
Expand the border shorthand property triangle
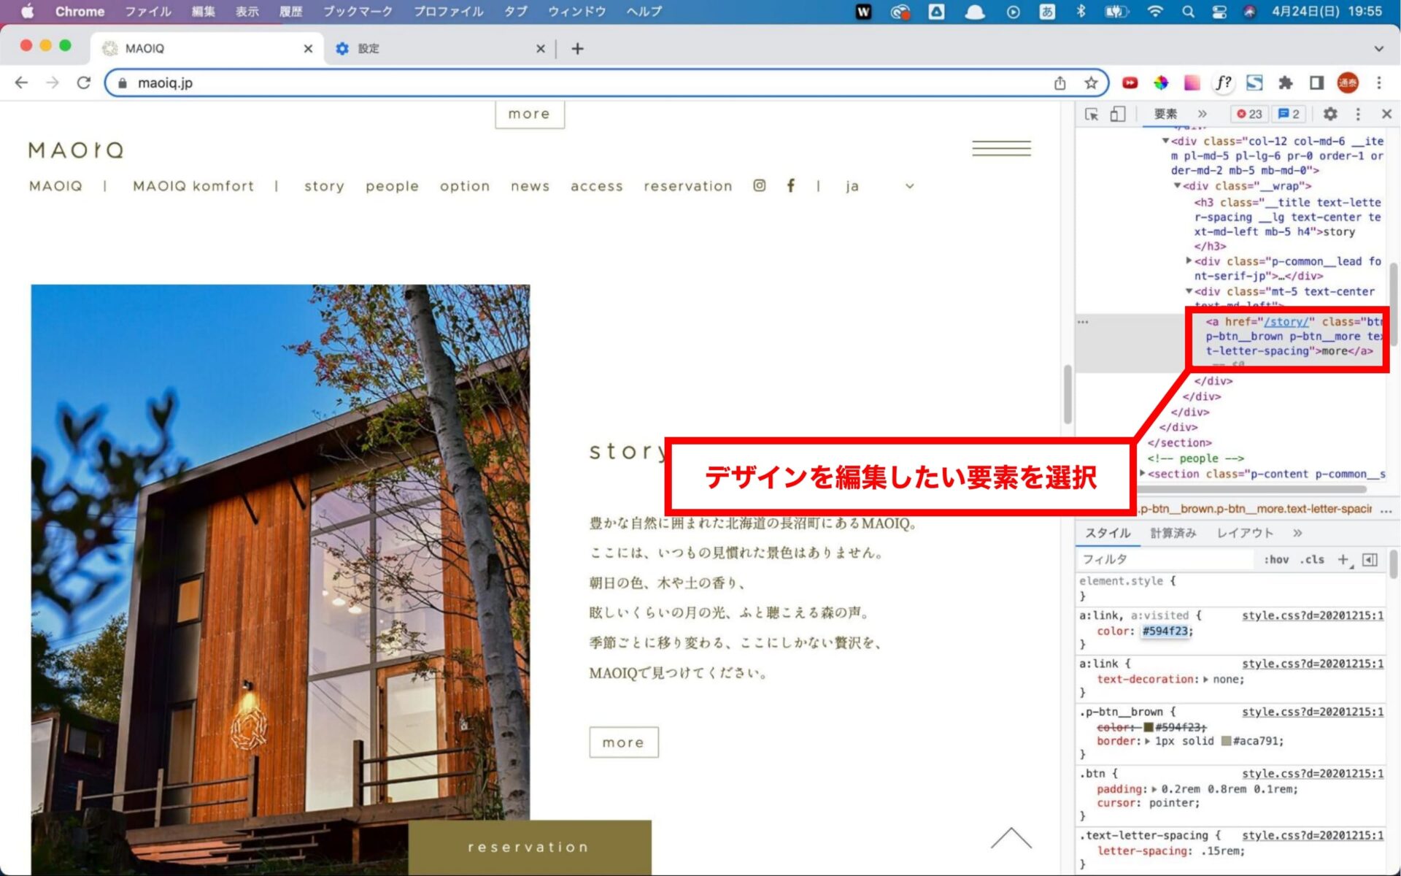pyautogui.click(x=1148, y=741)
